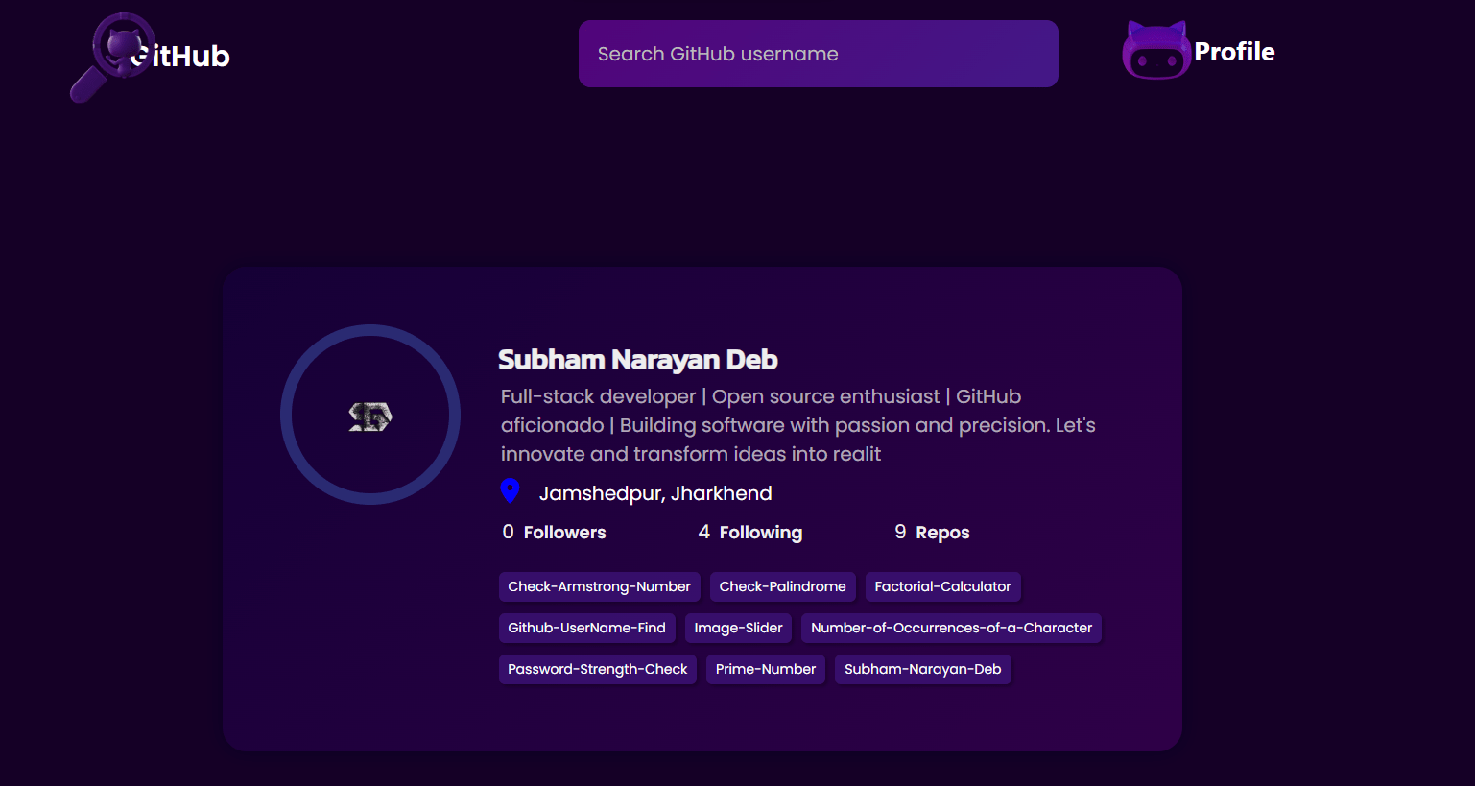1475x786 pixels.
Task: Open the Github-UserName-Find repository
Action: 586,628
